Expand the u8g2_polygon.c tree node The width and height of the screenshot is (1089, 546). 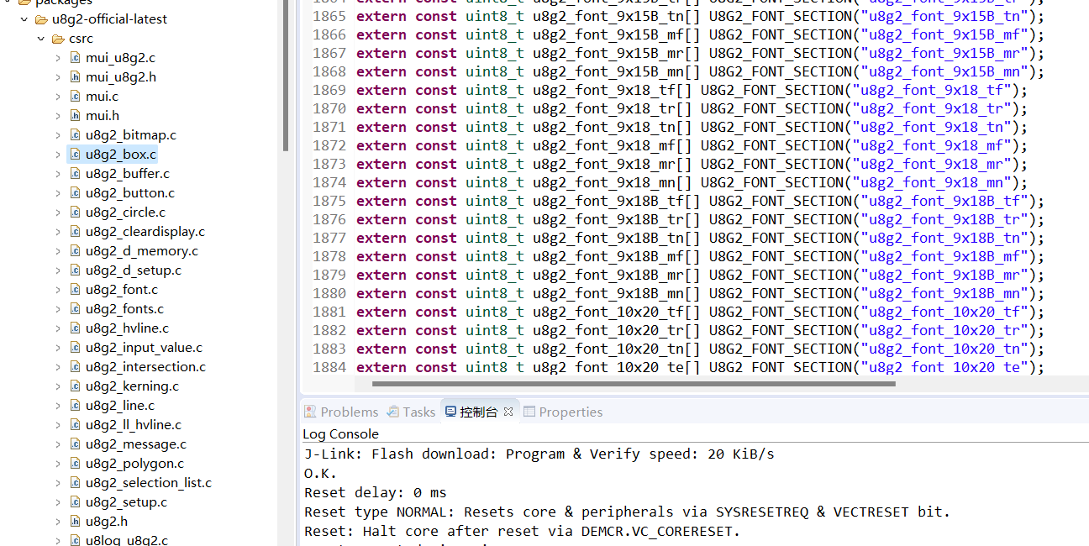(x=58, y=464)
